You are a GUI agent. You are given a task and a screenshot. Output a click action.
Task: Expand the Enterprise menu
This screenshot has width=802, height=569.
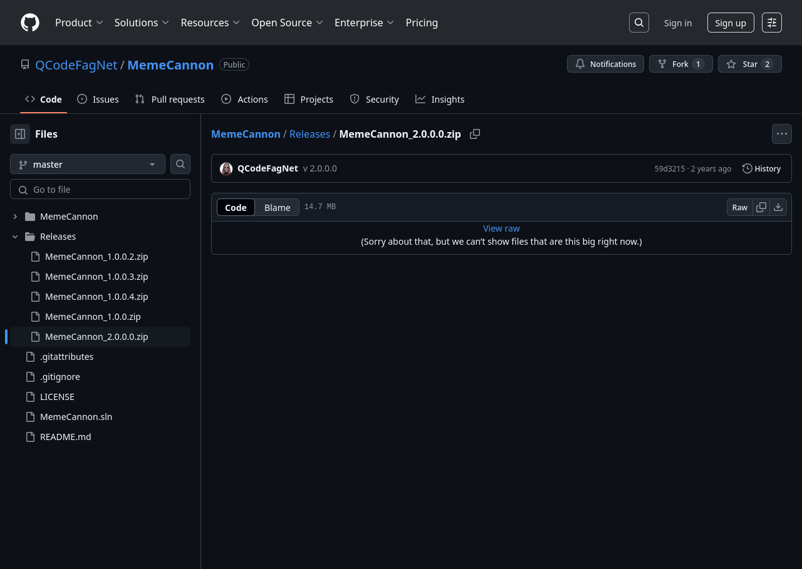[365, 23]
